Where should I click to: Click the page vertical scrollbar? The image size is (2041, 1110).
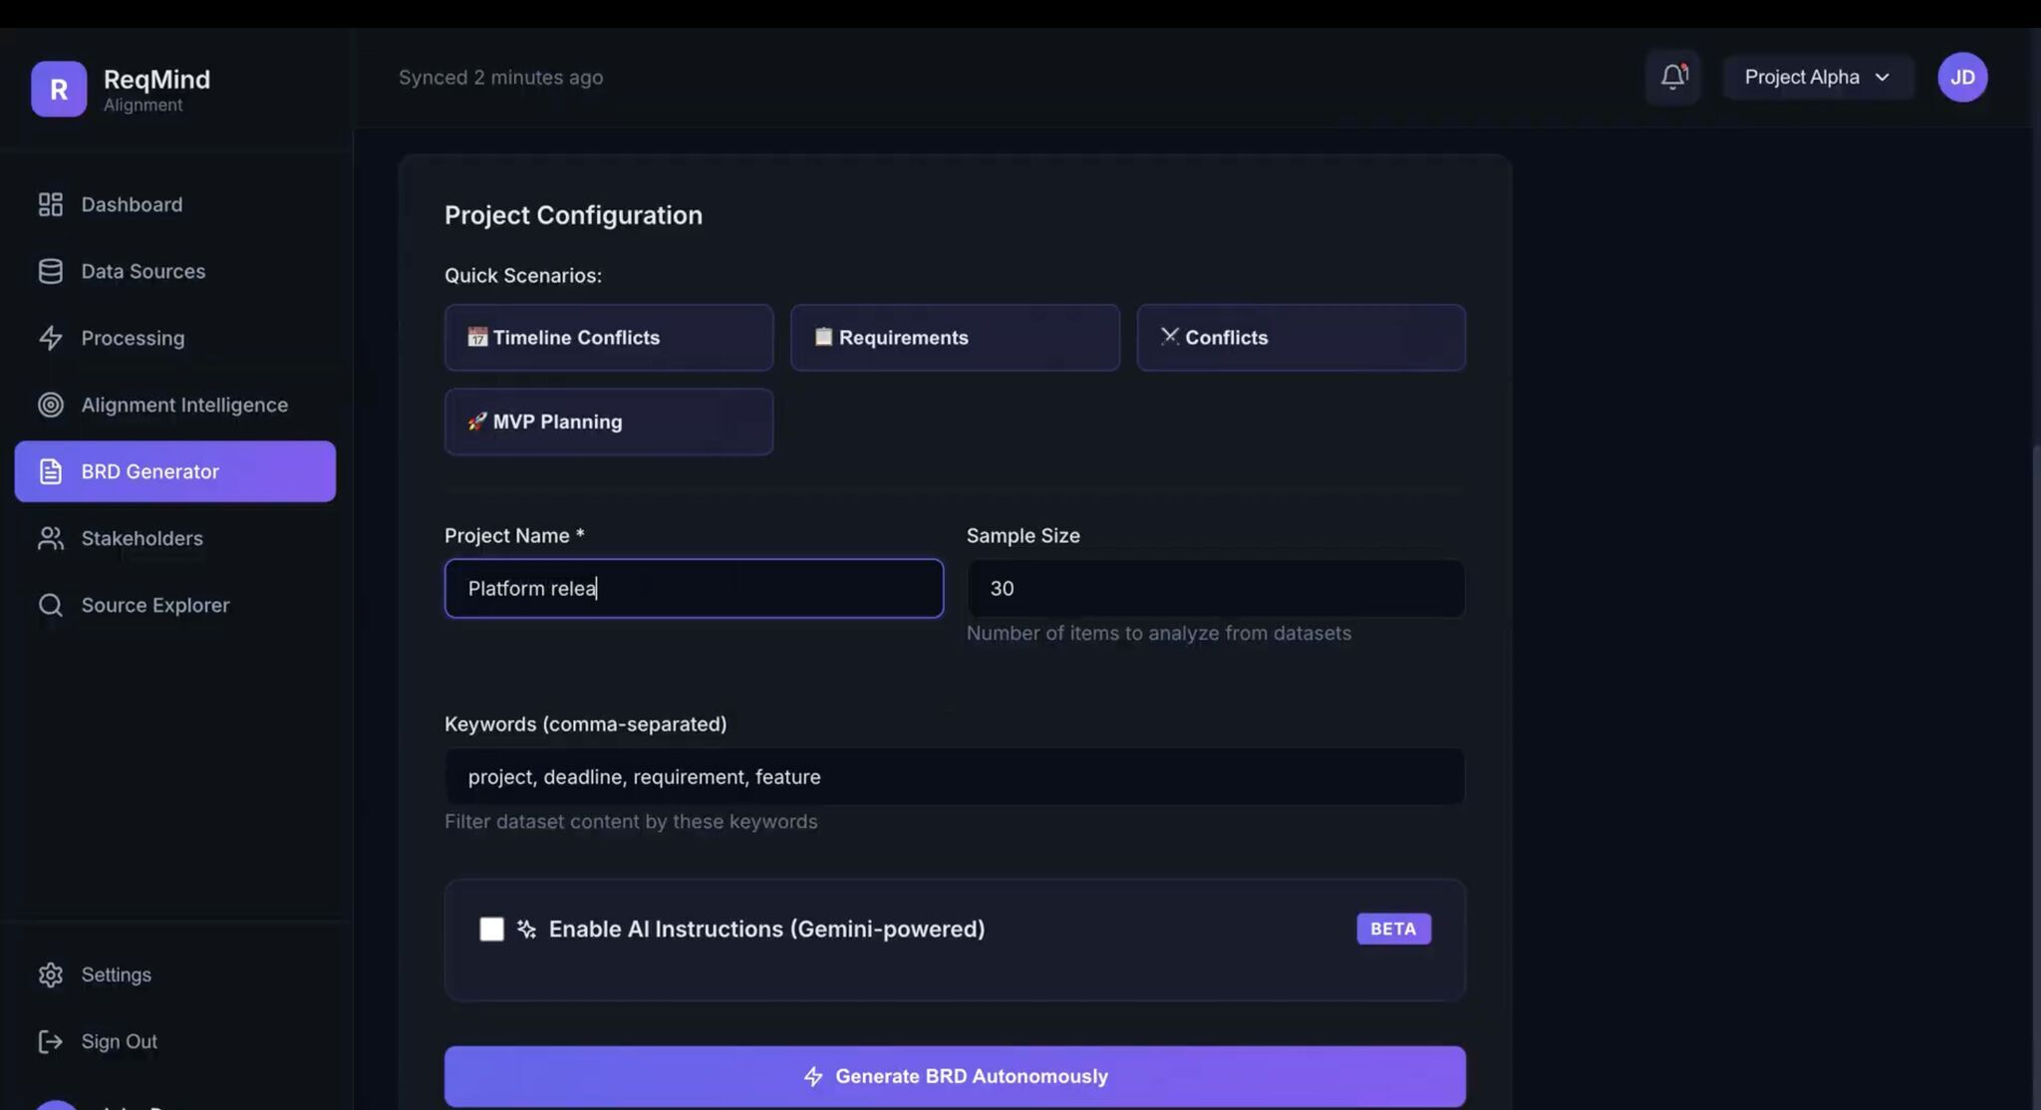pos(2035,777)
